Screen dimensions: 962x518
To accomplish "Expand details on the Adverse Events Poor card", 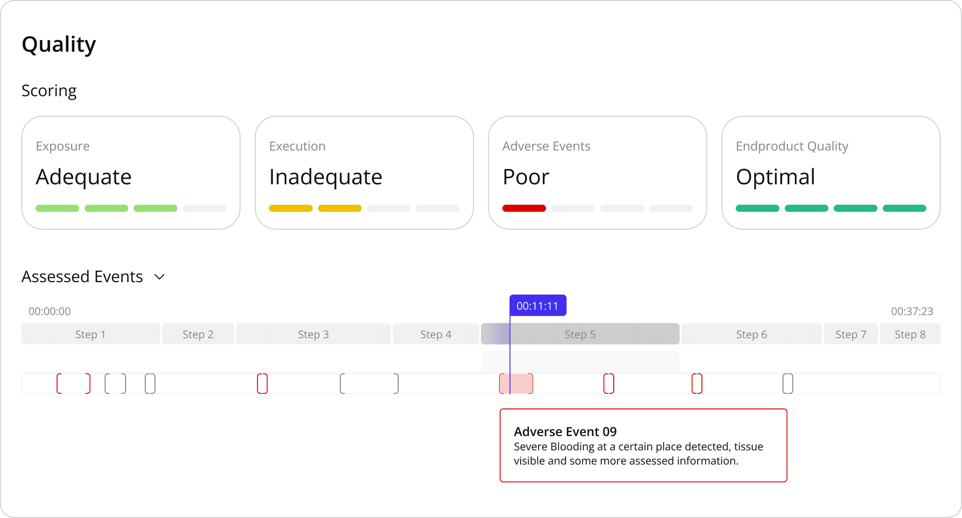I will (597, 173).
